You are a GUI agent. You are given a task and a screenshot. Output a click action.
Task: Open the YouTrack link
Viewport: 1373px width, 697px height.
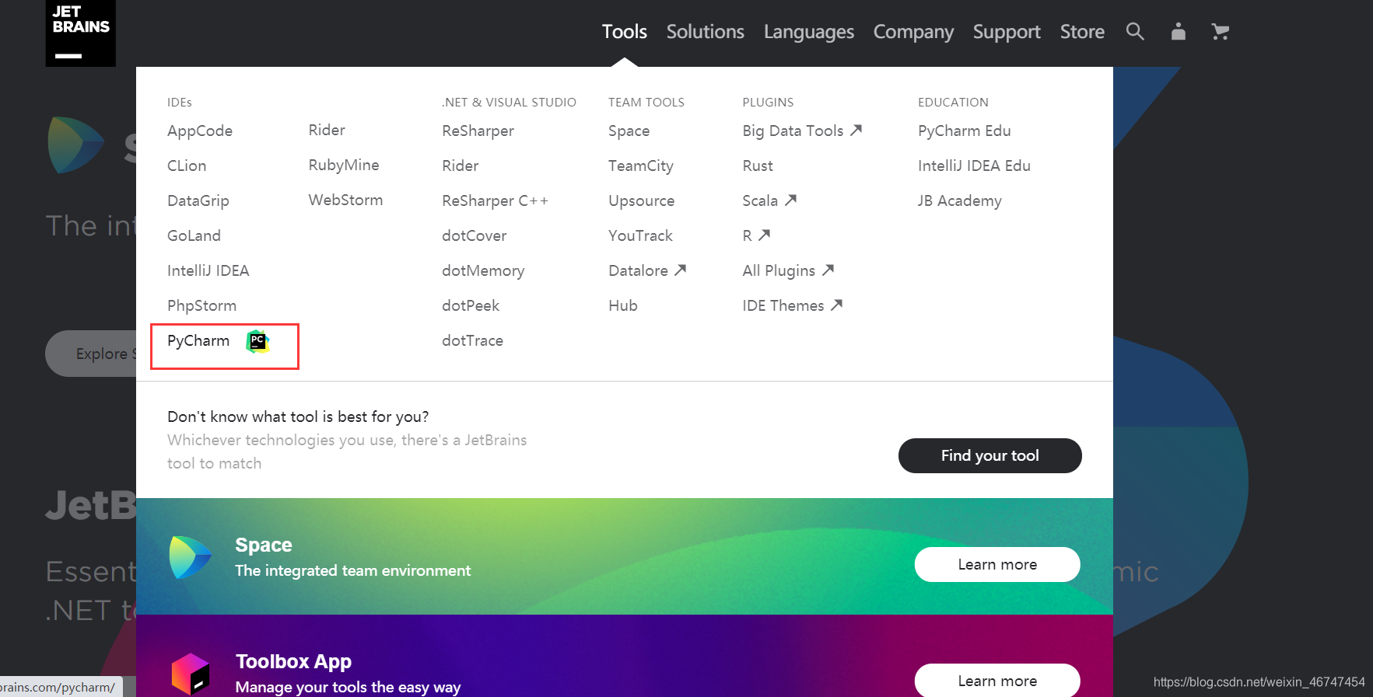(x=640, y=235)
